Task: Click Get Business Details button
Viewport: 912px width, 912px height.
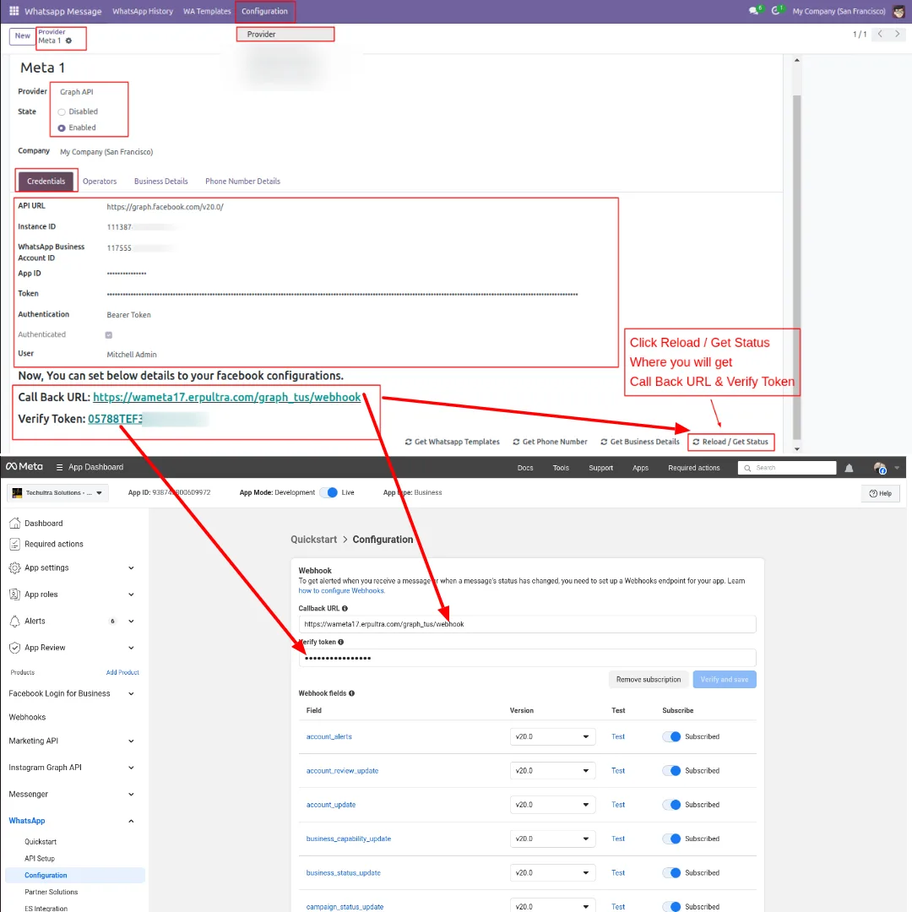Action: (639, 442)
